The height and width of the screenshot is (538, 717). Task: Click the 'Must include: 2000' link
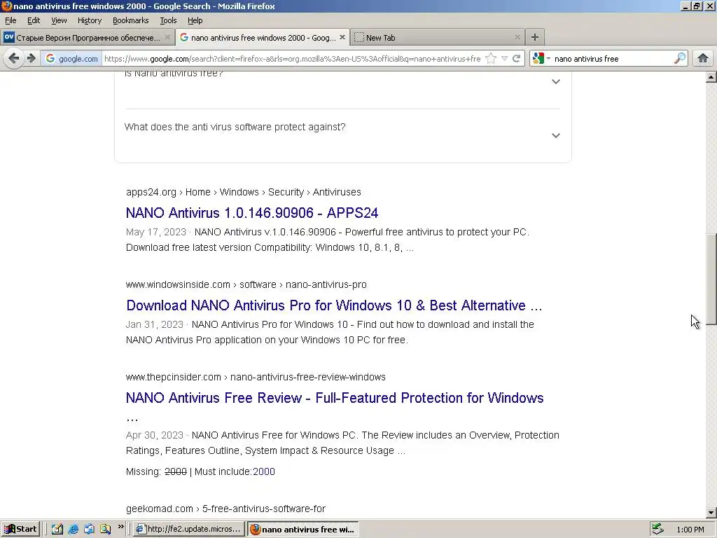(264, 471)
